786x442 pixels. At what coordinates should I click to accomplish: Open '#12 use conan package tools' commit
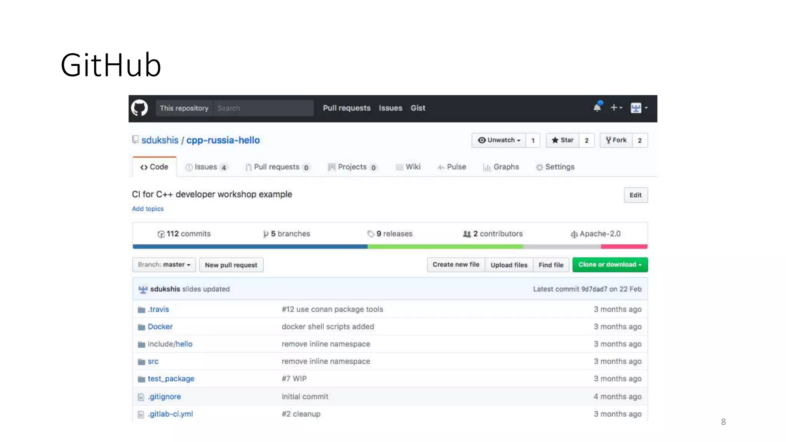332,309
